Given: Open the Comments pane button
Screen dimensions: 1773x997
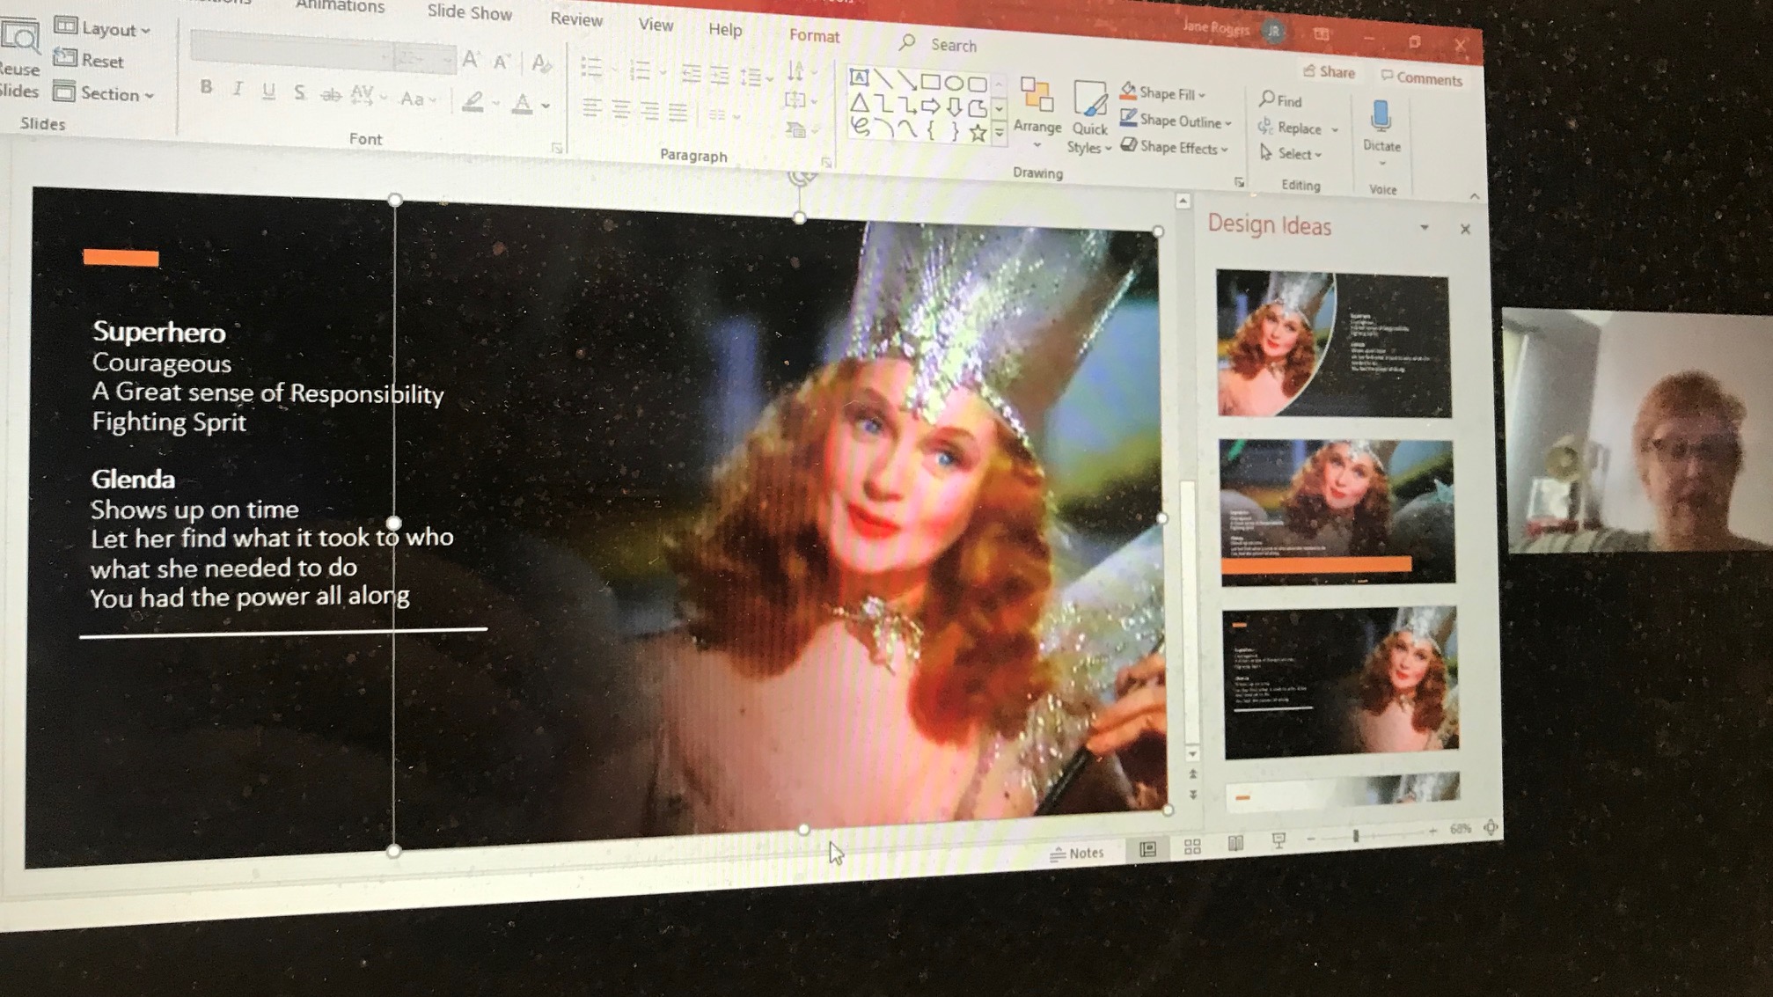Looking at the screenshot, I should [x=1421, y=78].
